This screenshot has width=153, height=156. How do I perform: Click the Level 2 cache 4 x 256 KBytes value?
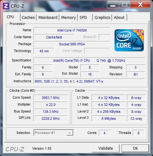109,112
